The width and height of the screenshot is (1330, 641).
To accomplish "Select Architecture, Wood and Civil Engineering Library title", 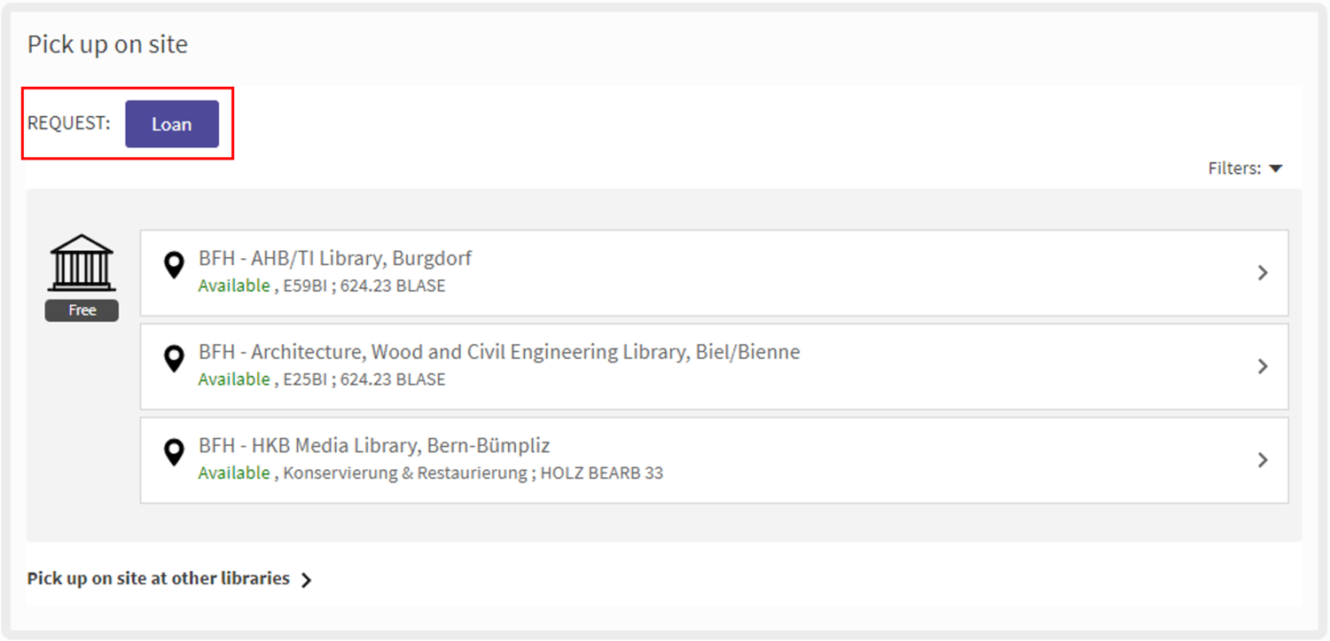I will [499, 352].
